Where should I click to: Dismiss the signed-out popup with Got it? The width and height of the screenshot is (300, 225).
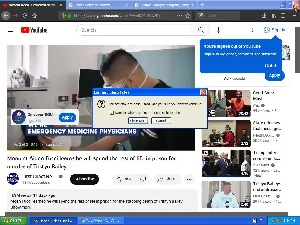270,66
